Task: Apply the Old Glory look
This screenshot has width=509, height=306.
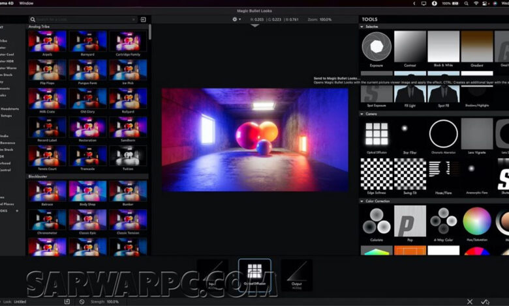Action: [87, 98]
